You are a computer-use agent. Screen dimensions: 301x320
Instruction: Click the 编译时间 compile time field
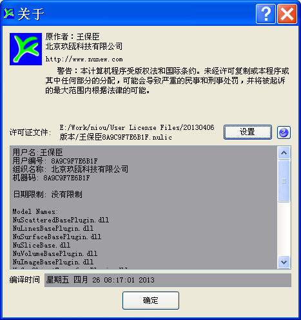pyautogui.click(x=168, y=280)
